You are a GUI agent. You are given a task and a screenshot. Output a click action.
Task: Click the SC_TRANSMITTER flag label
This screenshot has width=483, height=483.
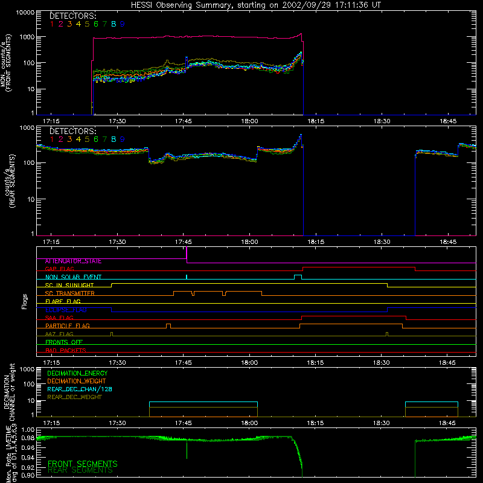[x=70, y=293]
